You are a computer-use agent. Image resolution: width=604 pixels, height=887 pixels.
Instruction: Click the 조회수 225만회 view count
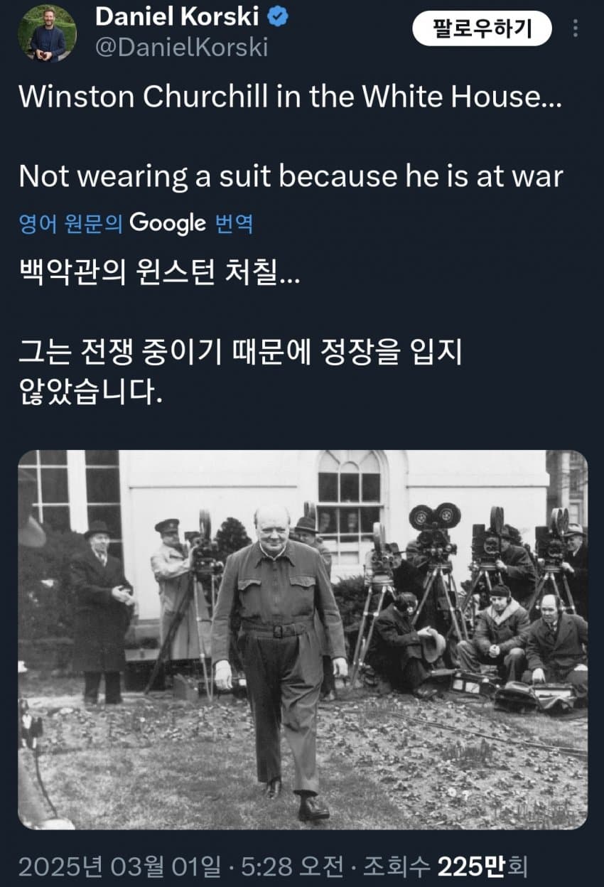(446, 866)
